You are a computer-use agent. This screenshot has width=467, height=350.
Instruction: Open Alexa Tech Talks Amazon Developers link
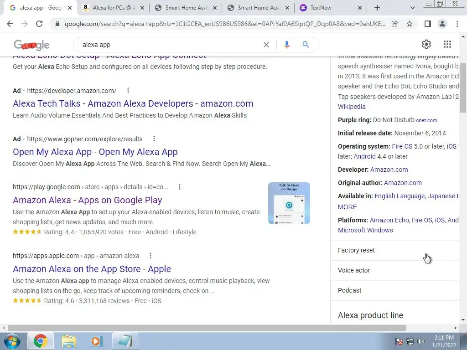click(133, 103)
